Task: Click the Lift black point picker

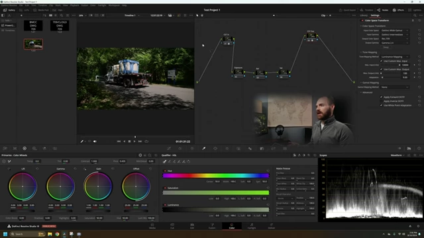Action: (9, 169)
